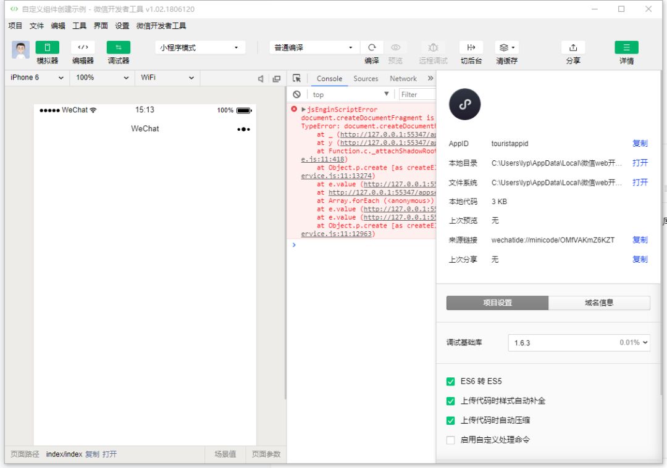Click the simulator three-dots capsule menu
667x468 pixels.
[243, 129]
